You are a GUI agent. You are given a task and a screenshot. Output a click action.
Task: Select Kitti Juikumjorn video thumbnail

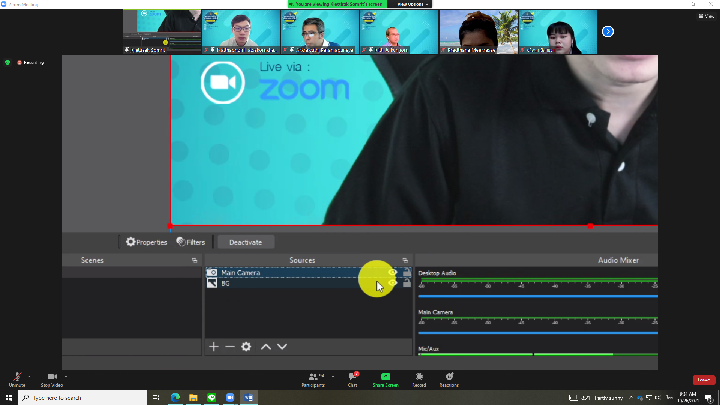click(x=399, y=31)
